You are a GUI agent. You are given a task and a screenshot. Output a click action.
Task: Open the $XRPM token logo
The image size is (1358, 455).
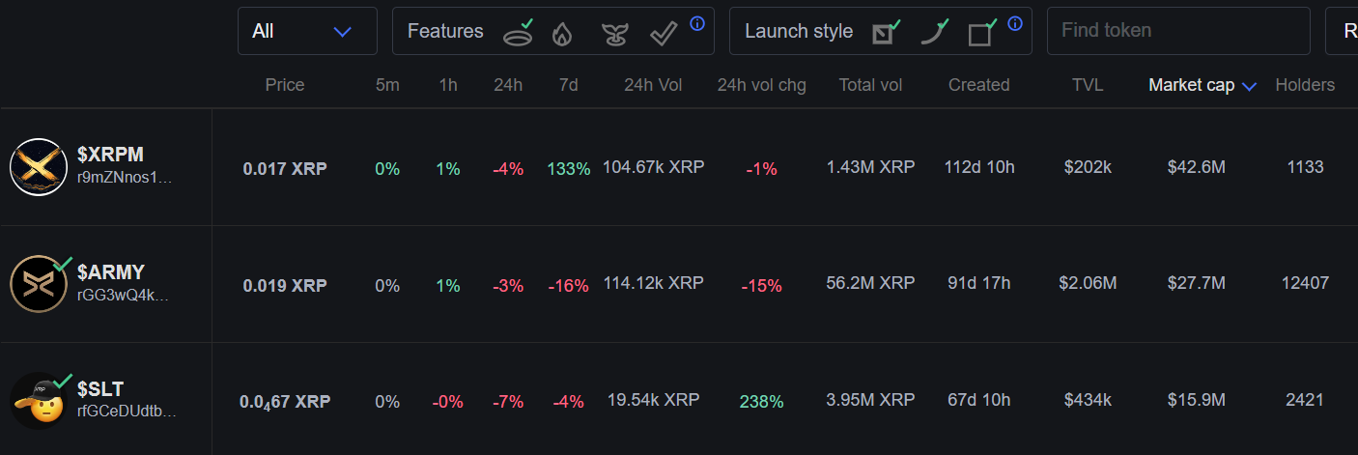click(x=38, y=167)
